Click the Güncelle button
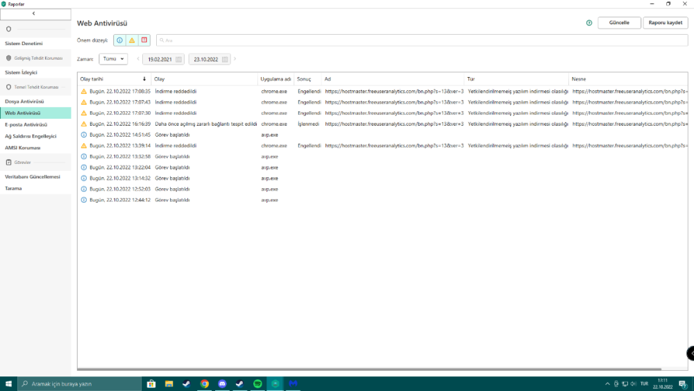694x391 pixels. click(x=619, y=23)
